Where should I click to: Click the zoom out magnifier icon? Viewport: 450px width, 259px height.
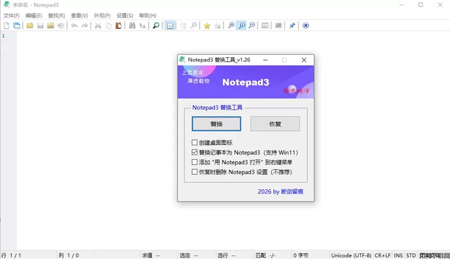point(252,26)
